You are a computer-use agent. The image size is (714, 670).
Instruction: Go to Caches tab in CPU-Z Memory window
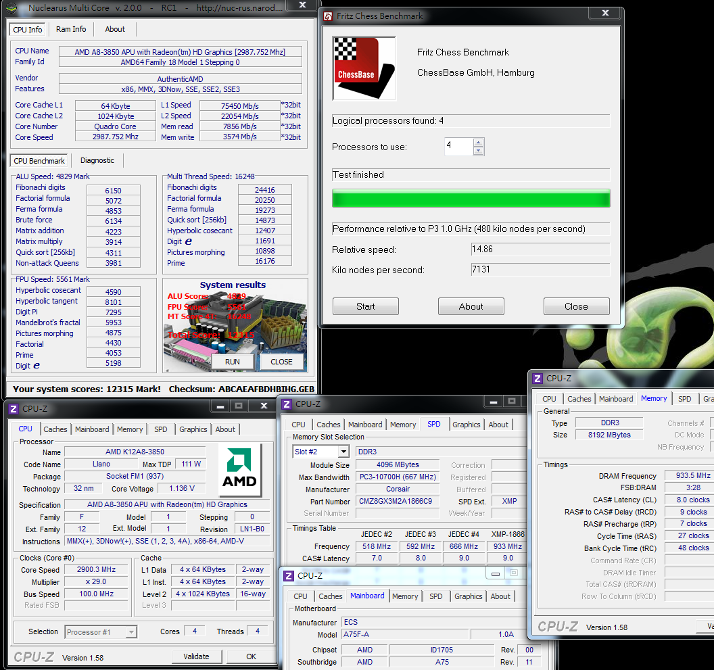579,398
